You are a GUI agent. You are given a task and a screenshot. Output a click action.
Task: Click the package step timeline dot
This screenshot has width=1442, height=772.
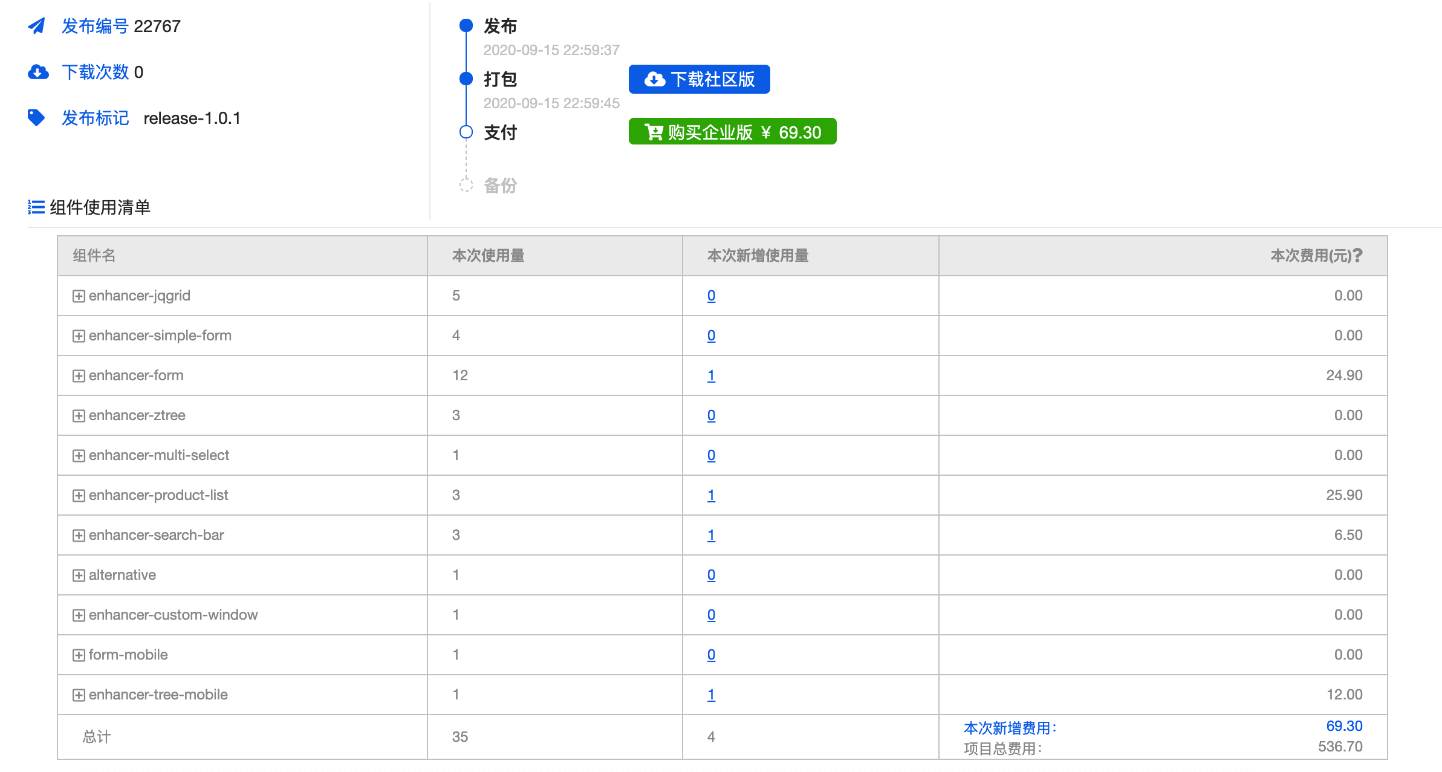(x=466, y=79)
